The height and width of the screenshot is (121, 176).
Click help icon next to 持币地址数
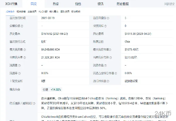click(x=108, y=81)
